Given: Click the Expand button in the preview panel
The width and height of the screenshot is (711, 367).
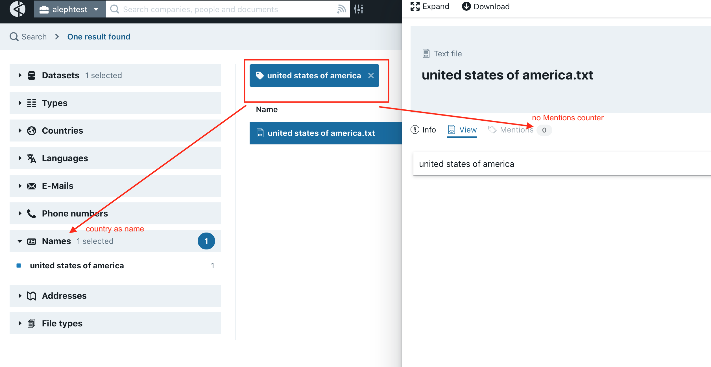Looking at the screenshot, I should point(429,6).
